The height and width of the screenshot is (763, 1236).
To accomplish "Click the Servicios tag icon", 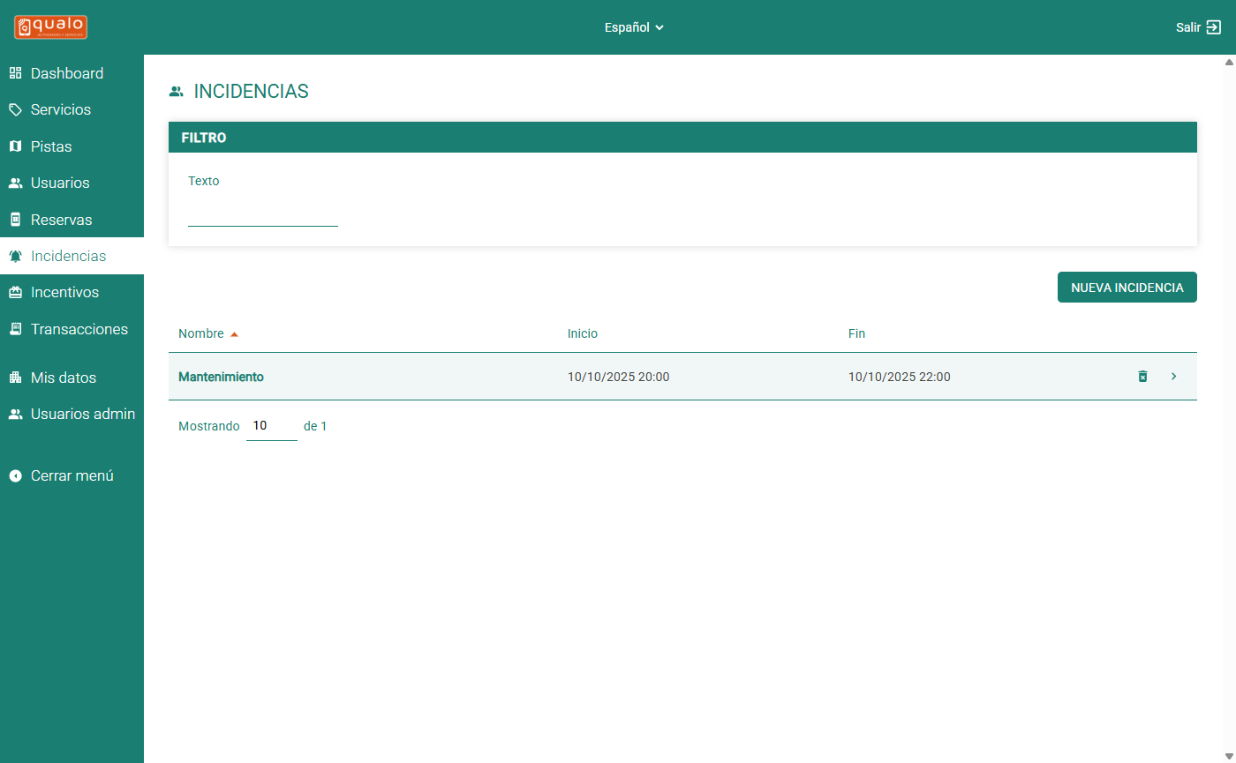I will (15, 110).
